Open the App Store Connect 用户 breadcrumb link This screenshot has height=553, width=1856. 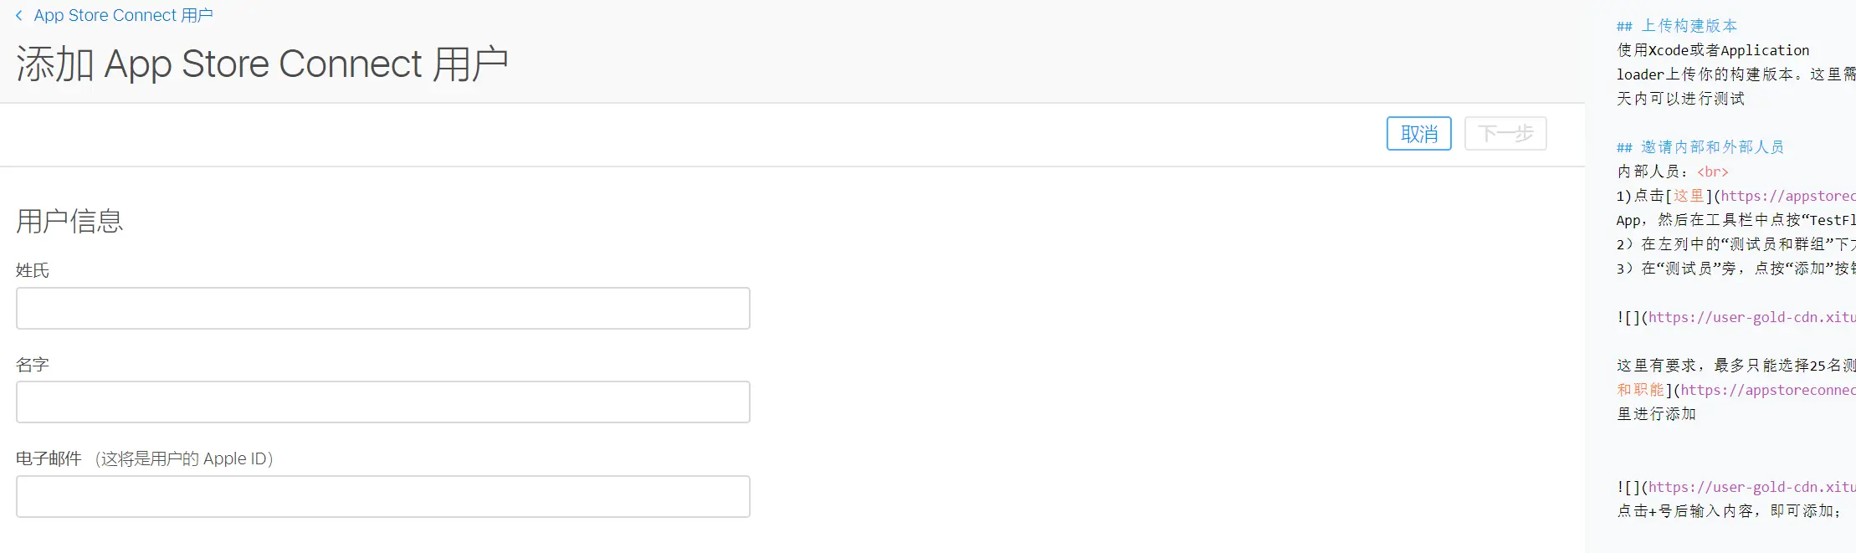123,15
